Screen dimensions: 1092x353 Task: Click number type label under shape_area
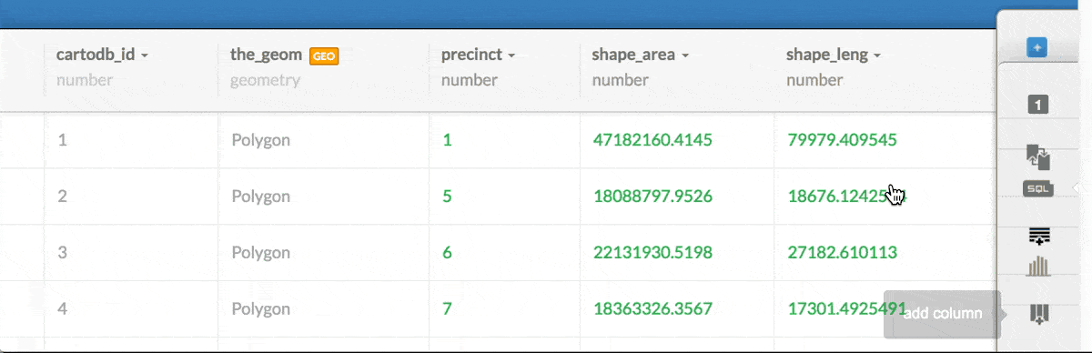tap(621, 80)
